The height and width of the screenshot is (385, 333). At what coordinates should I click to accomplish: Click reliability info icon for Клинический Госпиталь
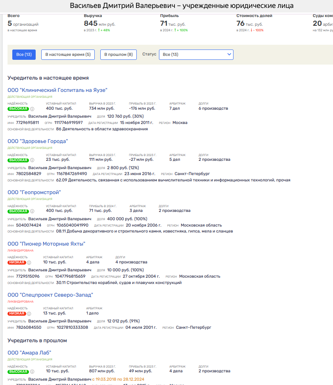pos(32,109)
